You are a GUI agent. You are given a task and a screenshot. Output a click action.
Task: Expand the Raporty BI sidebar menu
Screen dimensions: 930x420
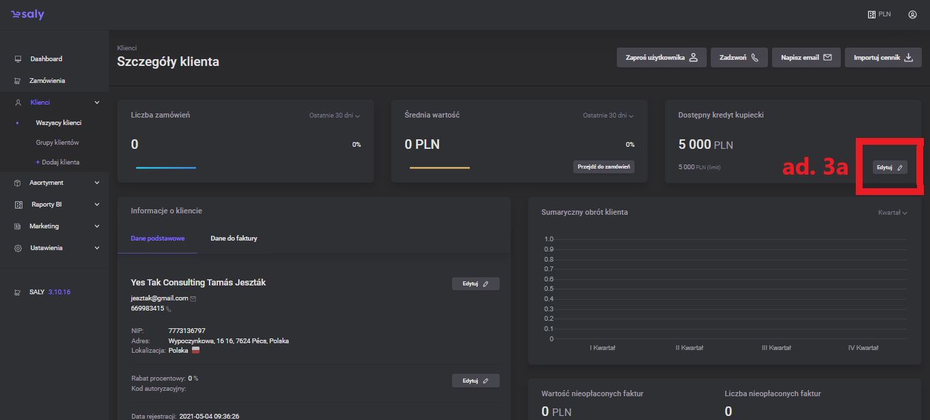point(97,205)
